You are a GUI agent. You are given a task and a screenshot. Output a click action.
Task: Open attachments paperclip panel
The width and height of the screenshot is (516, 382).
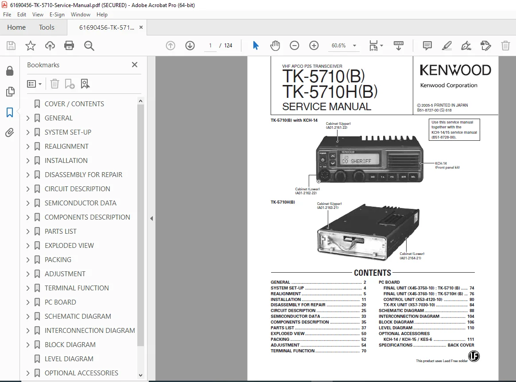click(x=10, y=133)
